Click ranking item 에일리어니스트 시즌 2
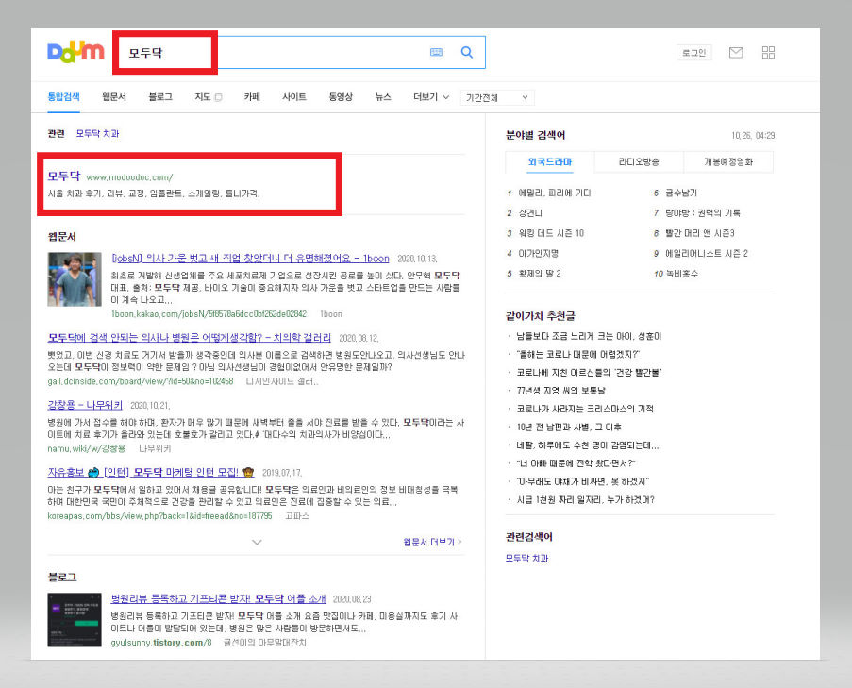The width and height of the screenshot is (852, 688). [x=707, y=253]
